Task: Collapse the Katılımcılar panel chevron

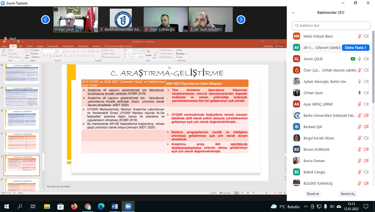Action: [x=293, y=13]
